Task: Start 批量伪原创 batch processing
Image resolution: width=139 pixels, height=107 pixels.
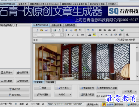Action: click(87, 95)
